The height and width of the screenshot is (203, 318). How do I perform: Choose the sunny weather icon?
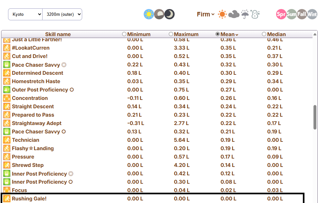pyautogui.click(x=222, y=14)
